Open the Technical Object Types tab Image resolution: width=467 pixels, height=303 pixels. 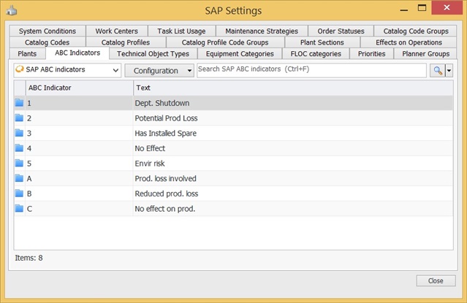coord(153,53)
